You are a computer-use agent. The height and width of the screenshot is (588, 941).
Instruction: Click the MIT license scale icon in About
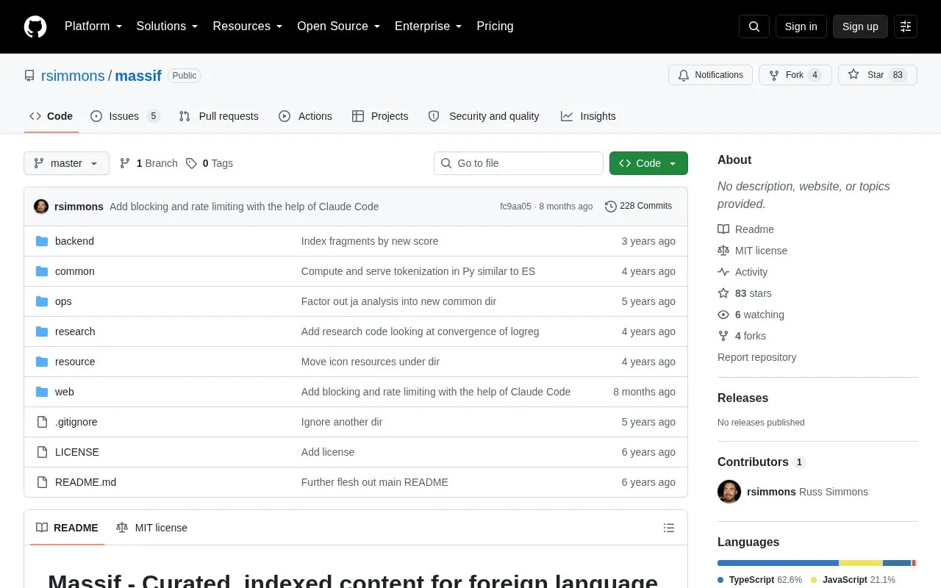click(x=723, y=251)
